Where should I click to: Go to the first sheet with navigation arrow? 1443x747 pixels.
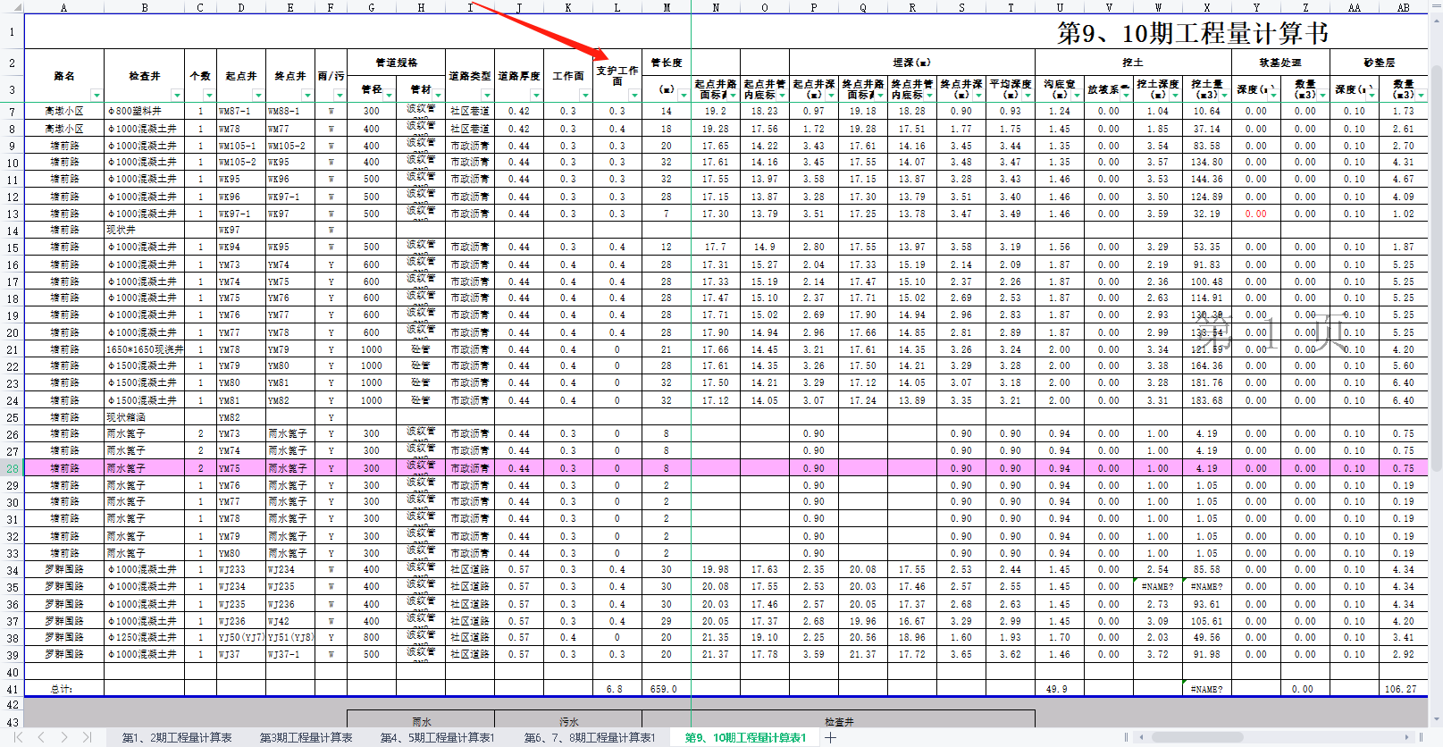tap(17, 737)
